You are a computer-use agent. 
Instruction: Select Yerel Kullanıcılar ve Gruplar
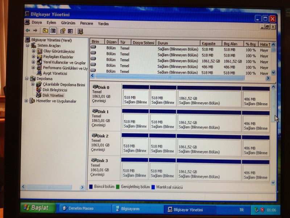(65, 62)
